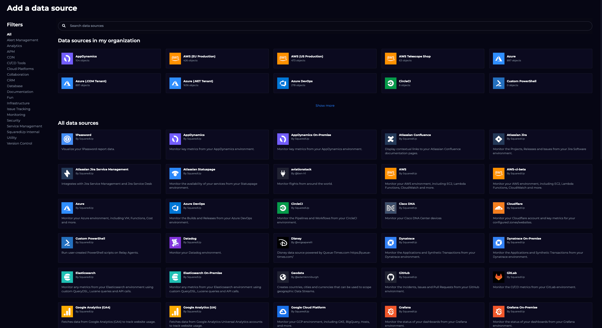Click the Azure (.NET Tenant) icon
The height and width of the screenshot is (328, 602).
(x=175, y=83)
